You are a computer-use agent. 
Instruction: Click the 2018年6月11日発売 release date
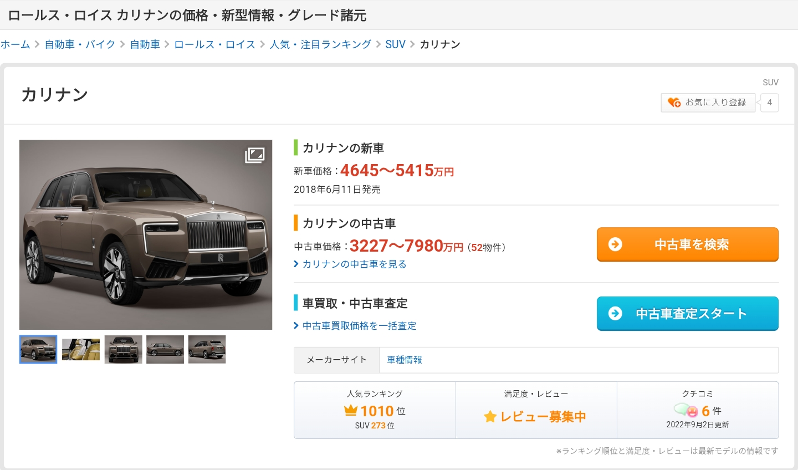pyautogui.click(x=337, y=190)
